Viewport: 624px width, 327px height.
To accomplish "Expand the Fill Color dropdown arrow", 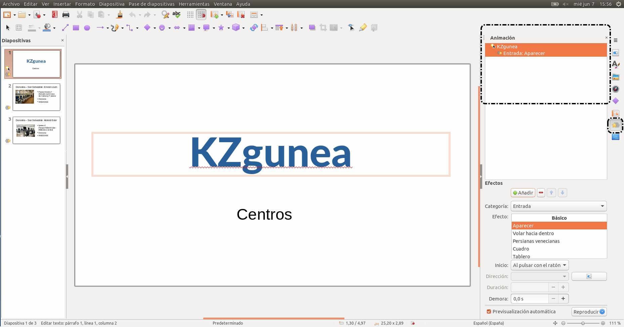I will [x=54, y=28].
